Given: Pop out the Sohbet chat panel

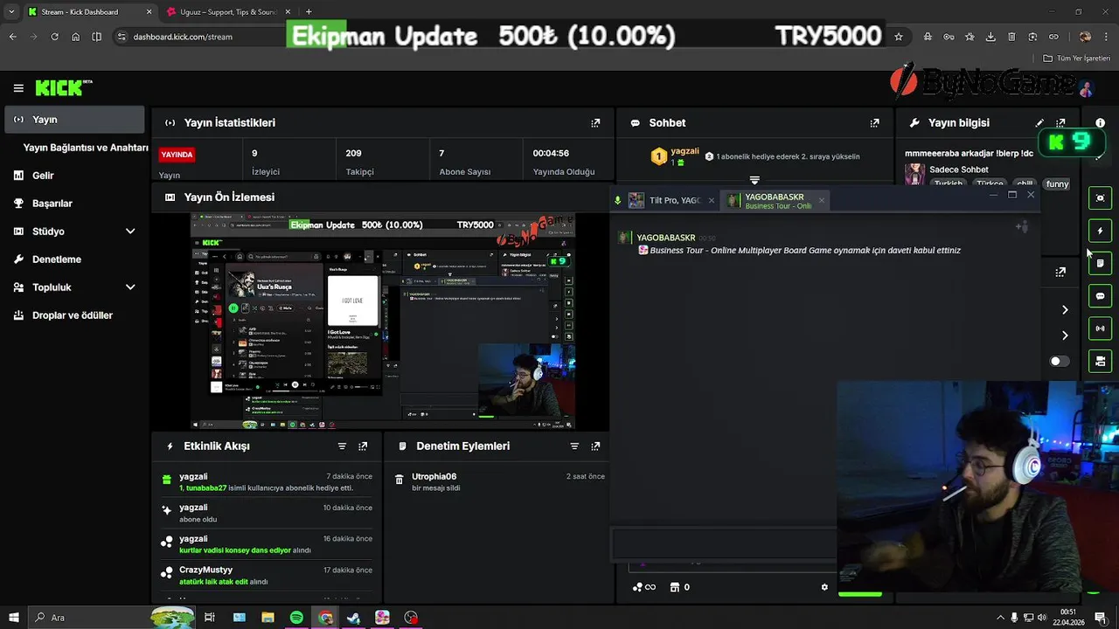Looking at the screenshot, I should pos(874,123).
